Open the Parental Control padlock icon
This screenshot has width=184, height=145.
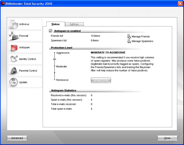(x=14, y=70)
